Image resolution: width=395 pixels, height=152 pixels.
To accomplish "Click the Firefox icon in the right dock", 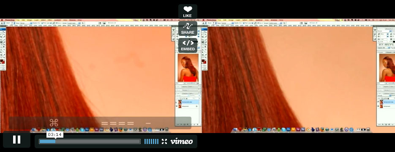I will point(322,130).
